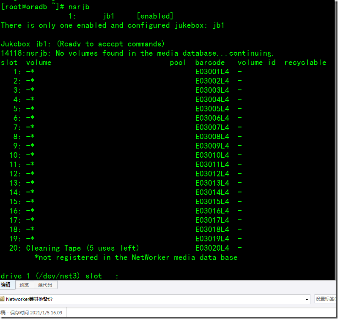Switch to the 编辑 tab
Viewport: 338px width, 319px height.
[7, 285]
